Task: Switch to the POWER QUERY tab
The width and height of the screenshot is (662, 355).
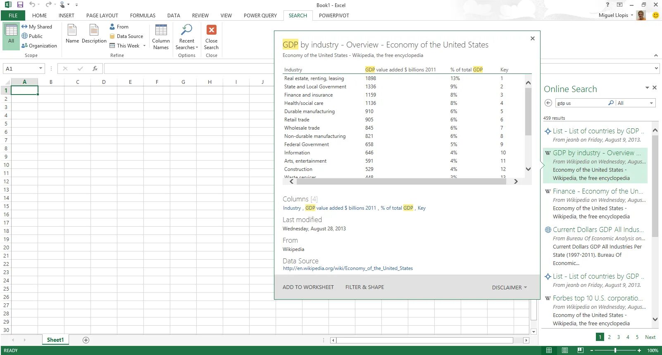Action: (x=260, y=16)
